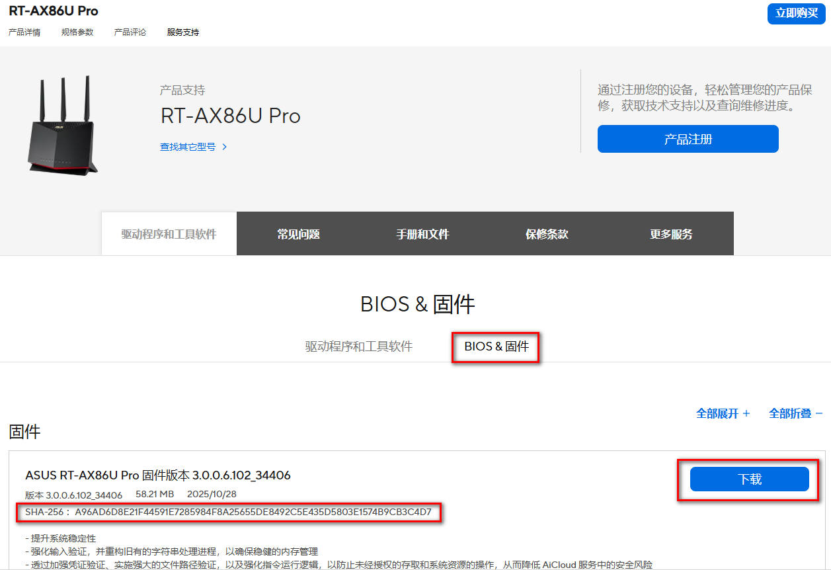
Task: Click the 提升系统稳定性 changelog line
Action: click(60, 539)
